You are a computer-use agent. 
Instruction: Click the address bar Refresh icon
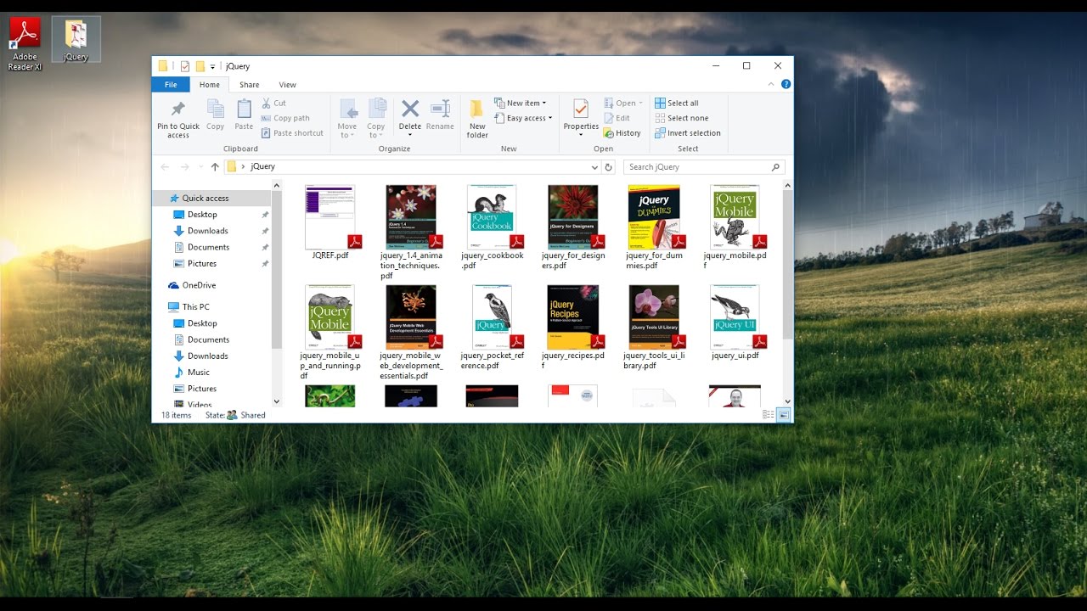[608, 167]
